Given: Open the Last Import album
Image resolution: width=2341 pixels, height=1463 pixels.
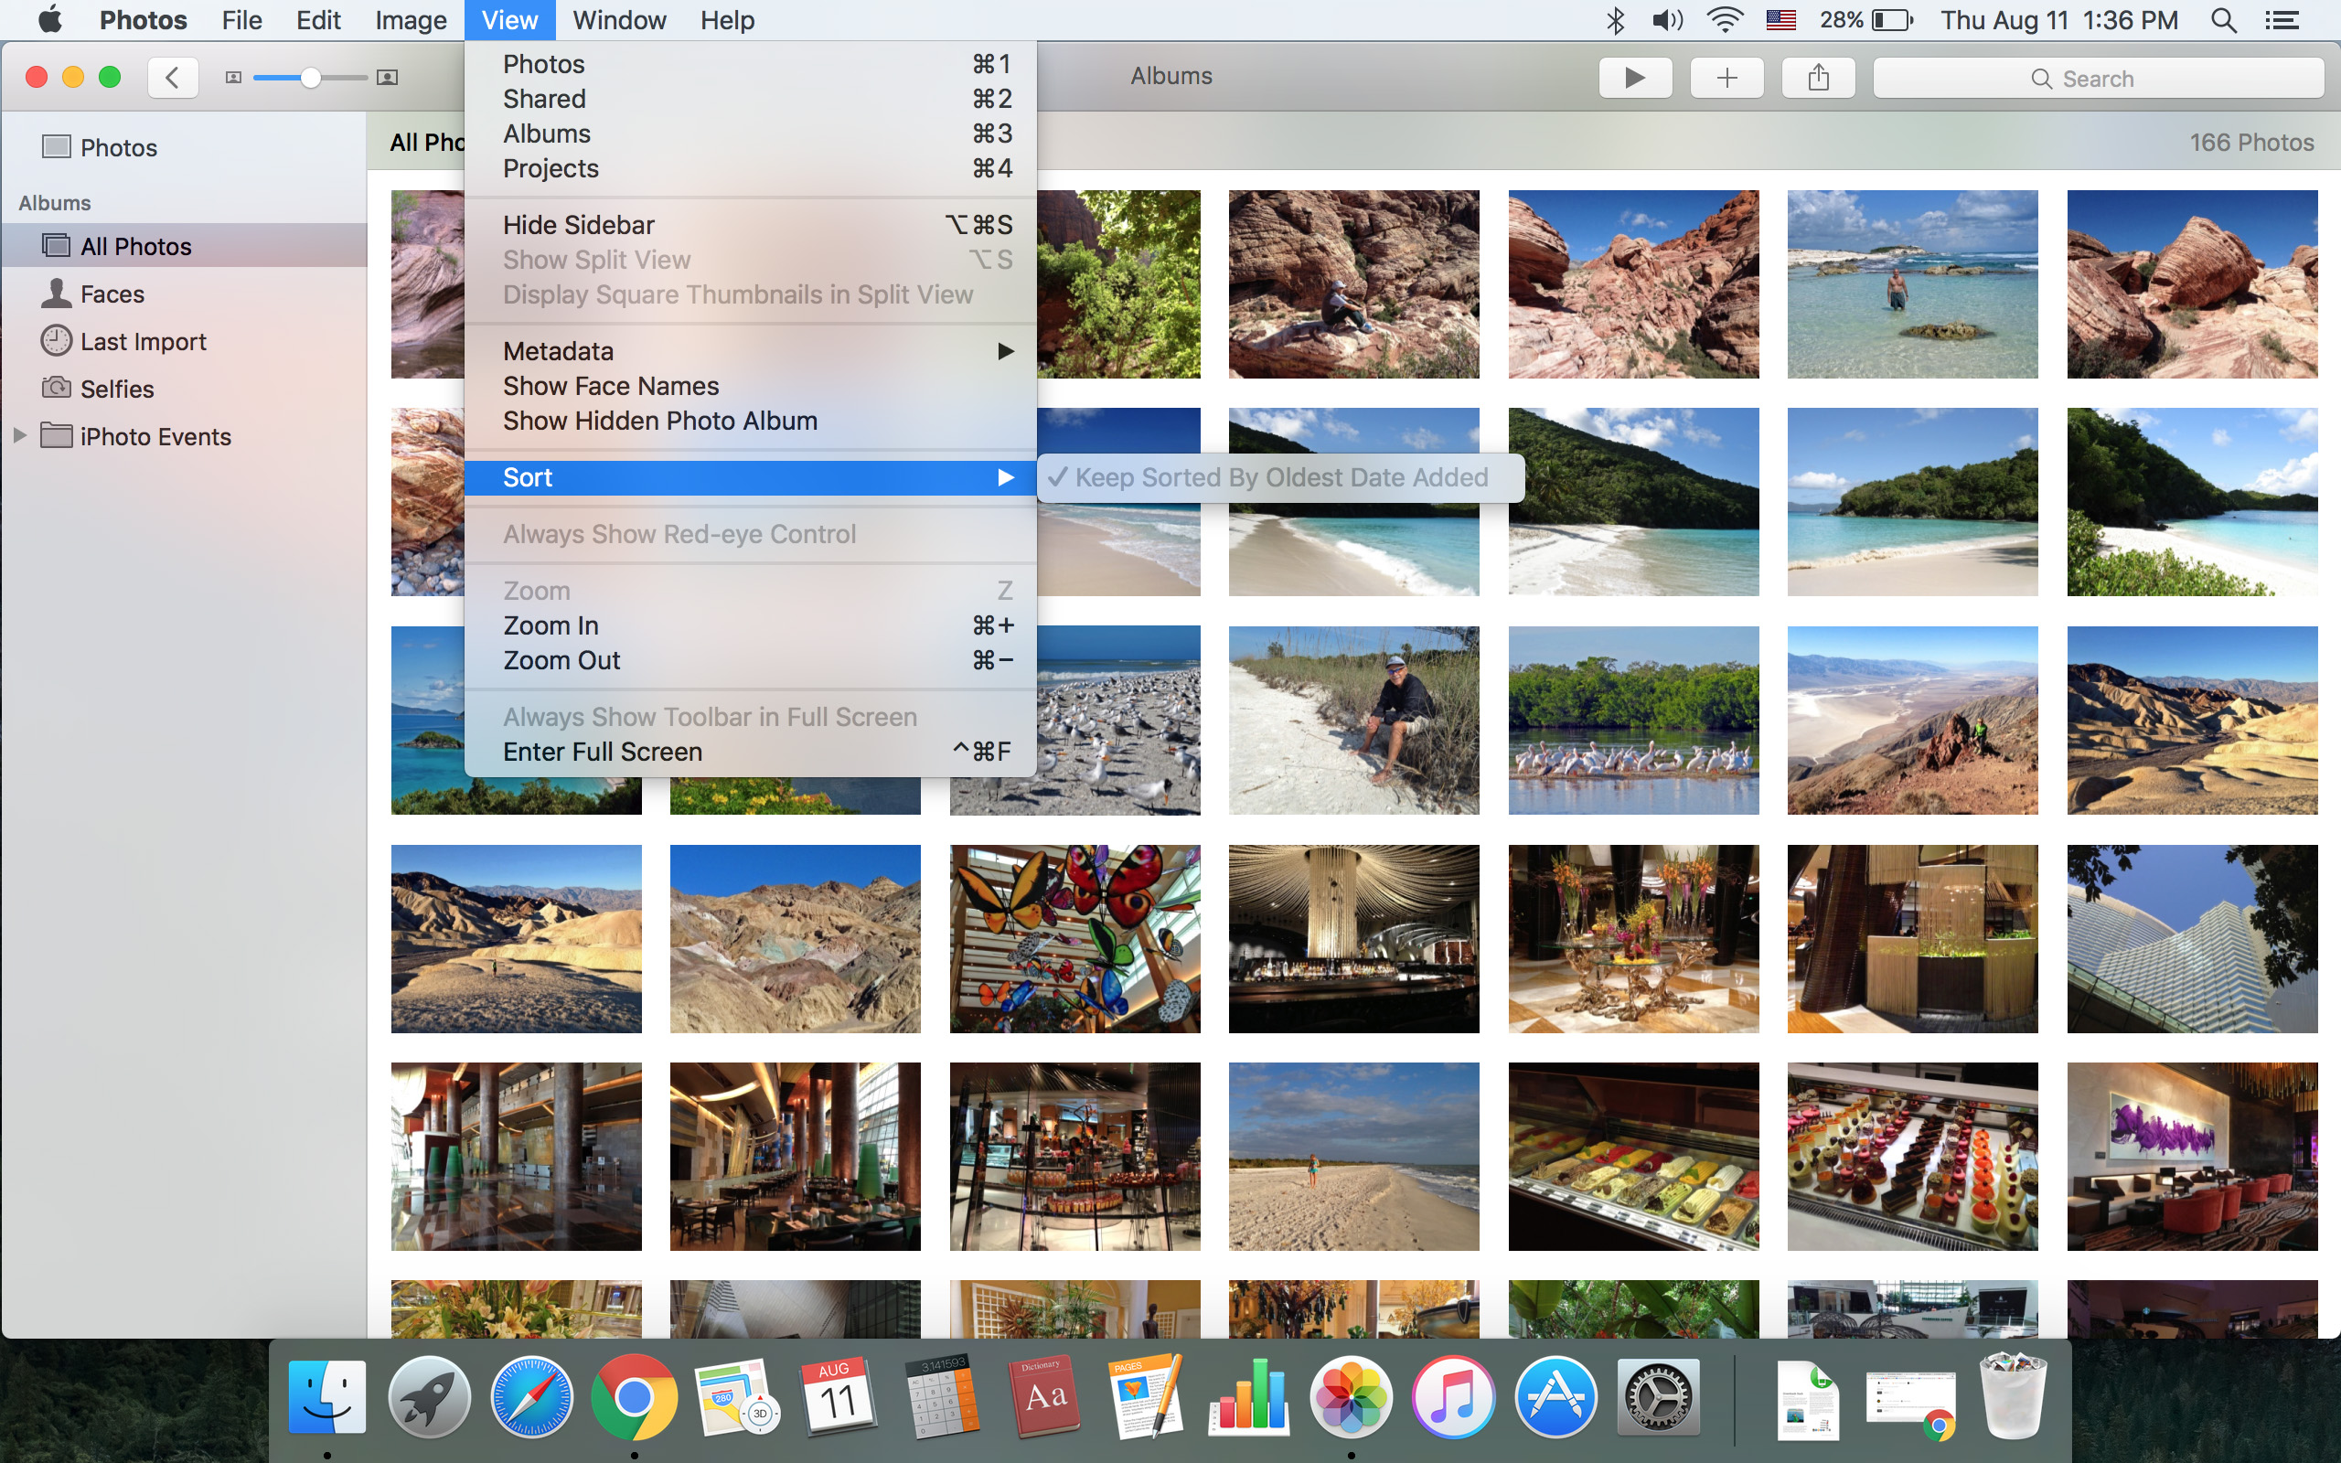Looking at the screenshot, I should (144, 342).
